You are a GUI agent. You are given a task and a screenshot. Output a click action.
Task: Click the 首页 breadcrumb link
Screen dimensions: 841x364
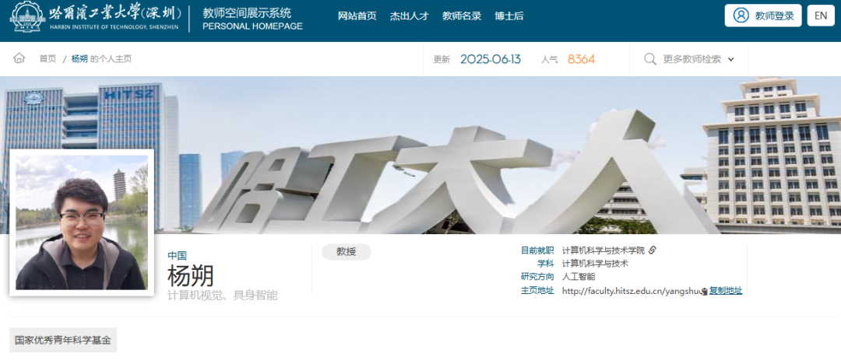pos(48,59)
